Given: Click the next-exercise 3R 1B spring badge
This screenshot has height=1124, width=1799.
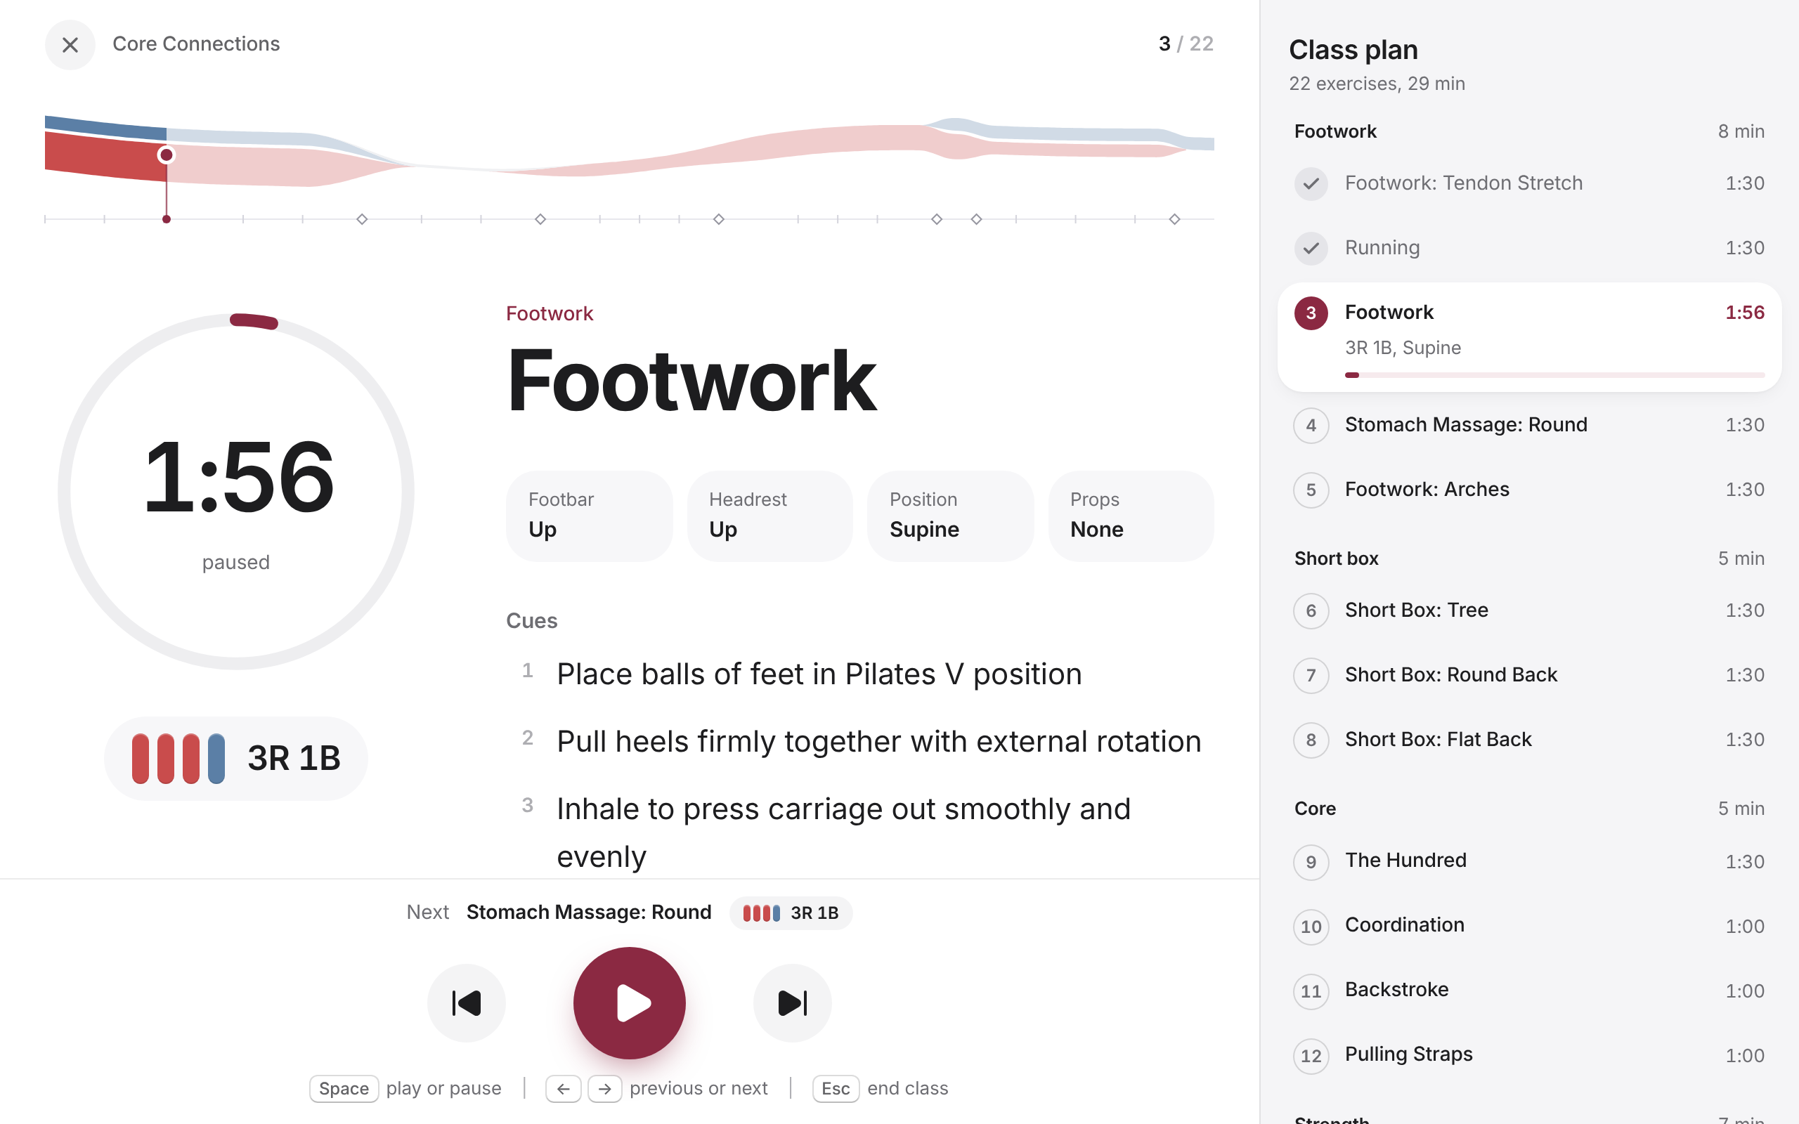Looking at the screenshot, I should click(x=790, y=913).
